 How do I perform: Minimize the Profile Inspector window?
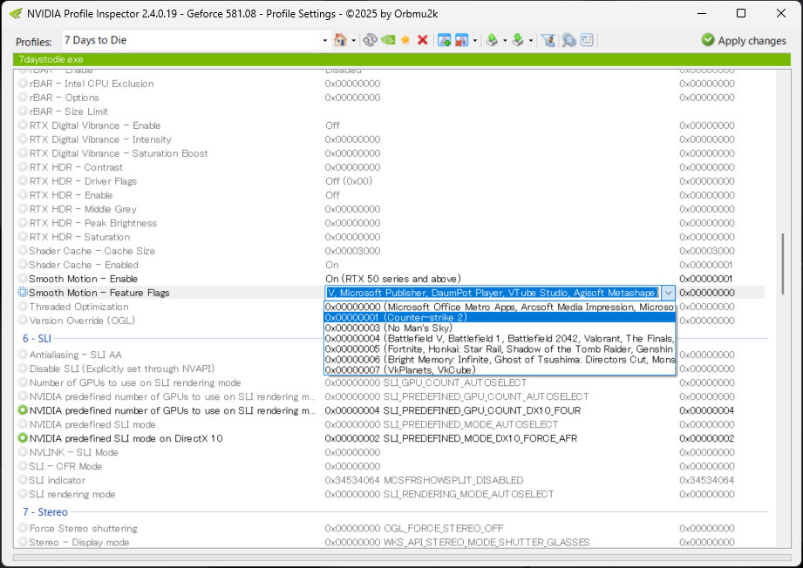[702, 13]
